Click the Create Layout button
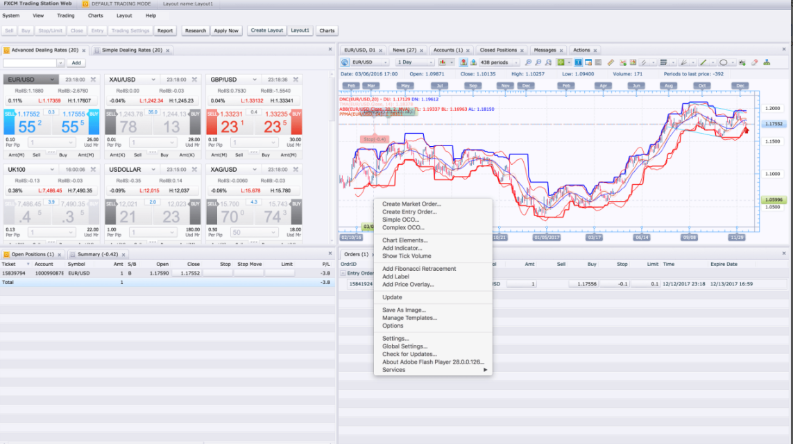The width and height of the screenshot is (793, 444). [266, 30]
